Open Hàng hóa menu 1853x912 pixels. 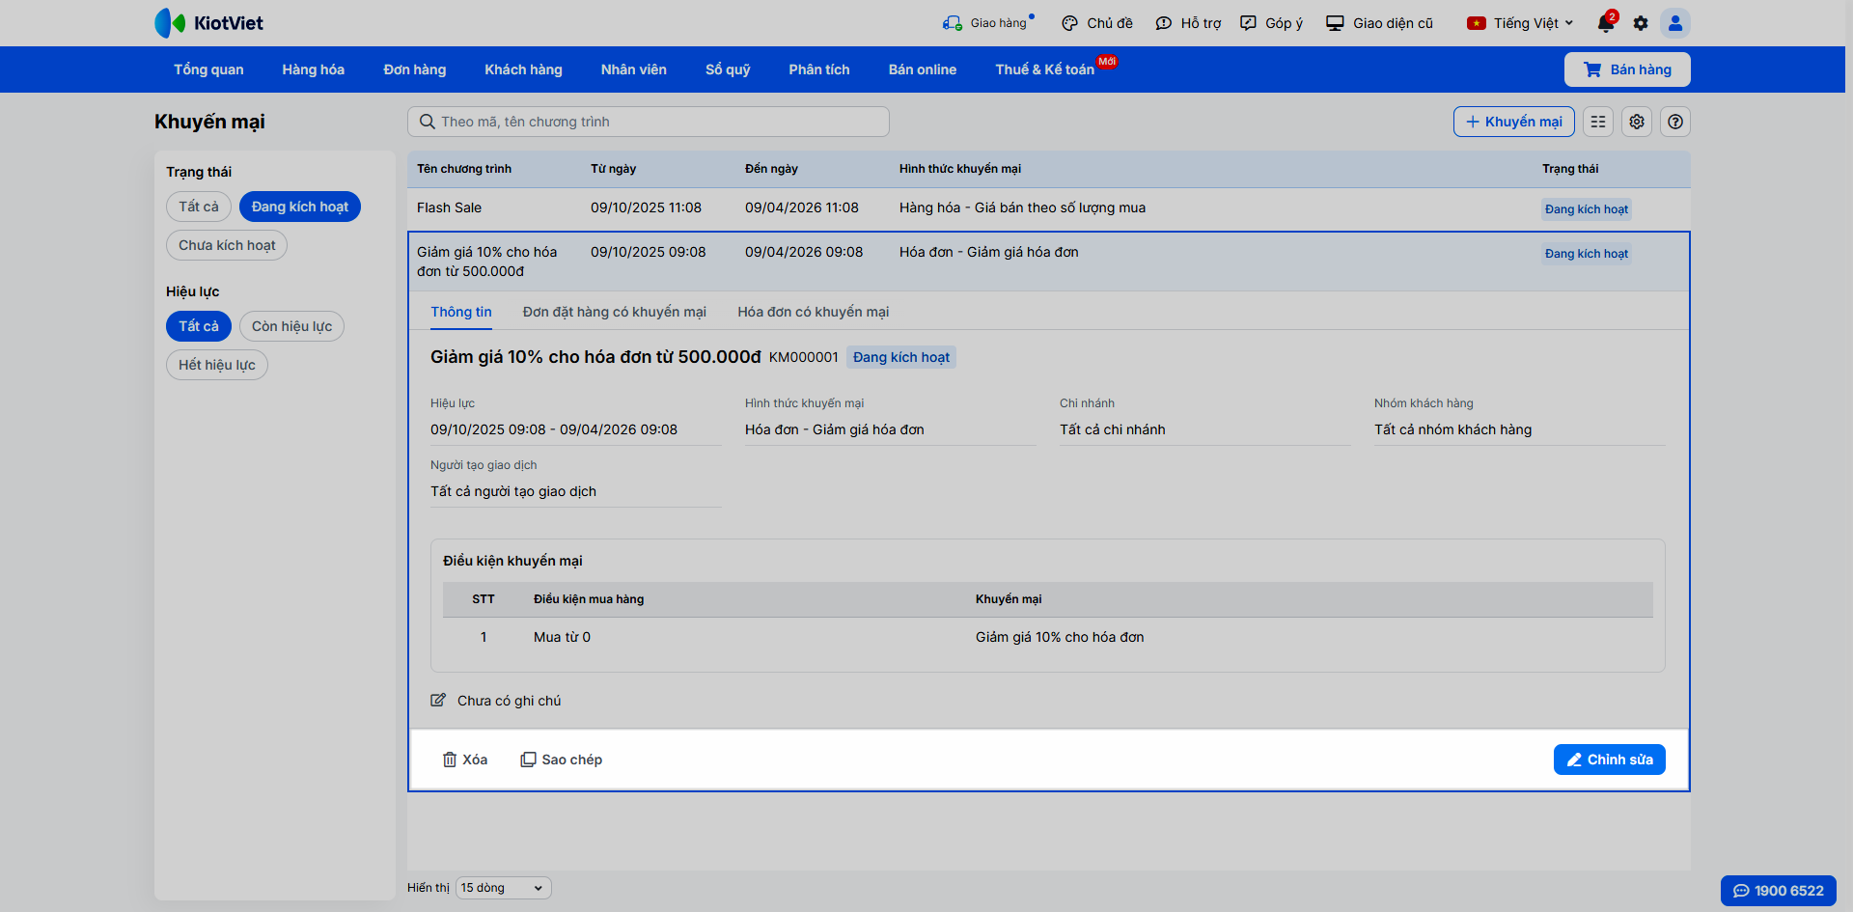point(314,69)
